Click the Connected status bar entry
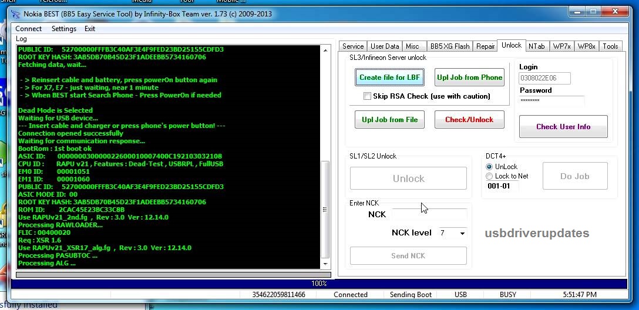The image size is (639, 310). tap(351, 295)
